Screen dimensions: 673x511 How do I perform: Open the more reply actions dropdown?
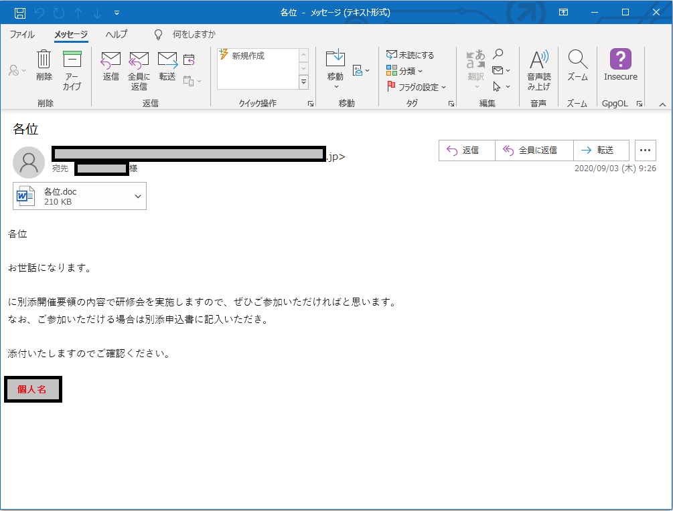[x=192, y=80]
